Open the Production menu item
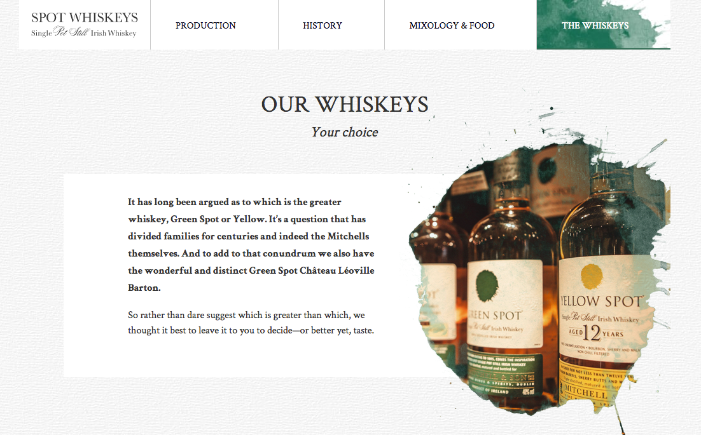This screenshot has height=435, width=701. (205, 25)
